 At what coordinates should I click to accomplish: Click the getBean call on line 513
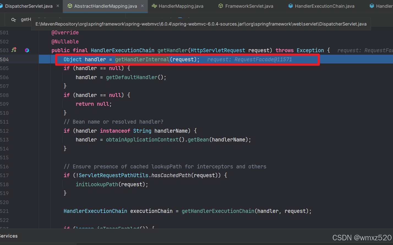coord(198,140)
